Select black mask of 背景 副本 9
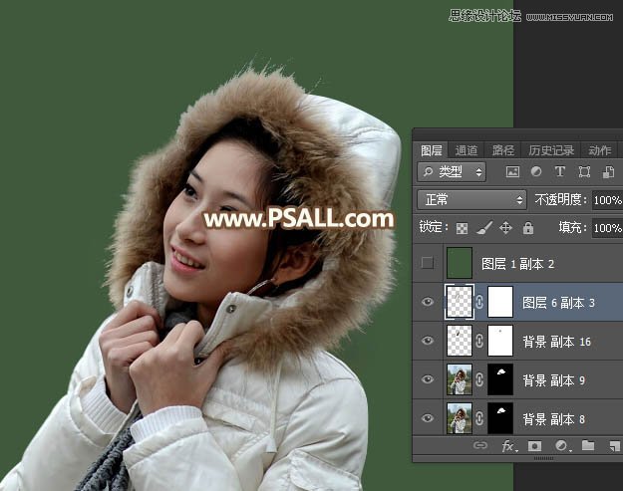Viewport: 623px width, 491px height. pyautogui.click(x=499, y=379)
